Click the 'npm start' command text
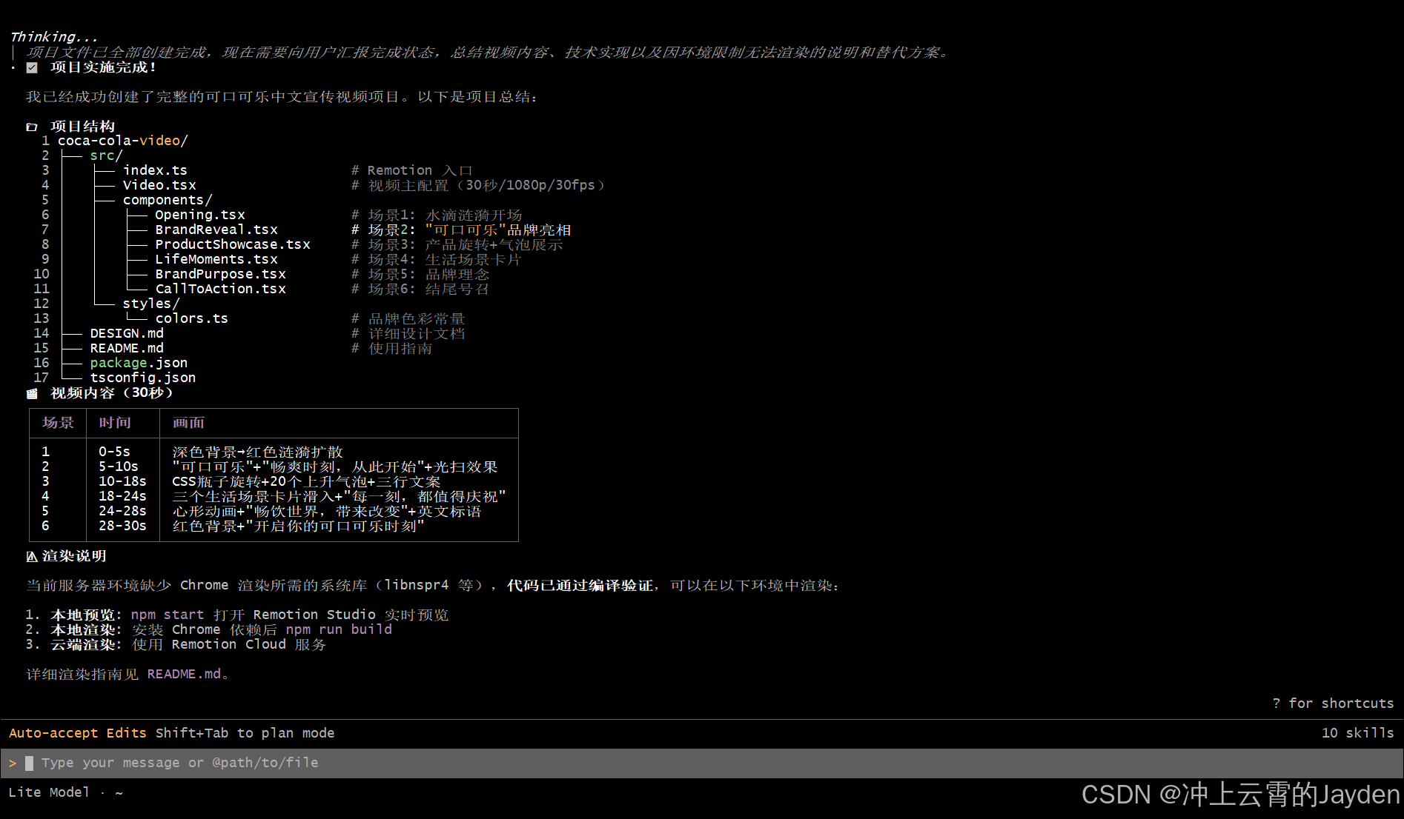Image resolution: width=1404 pixels, height=819 pixels. point(168,615)
